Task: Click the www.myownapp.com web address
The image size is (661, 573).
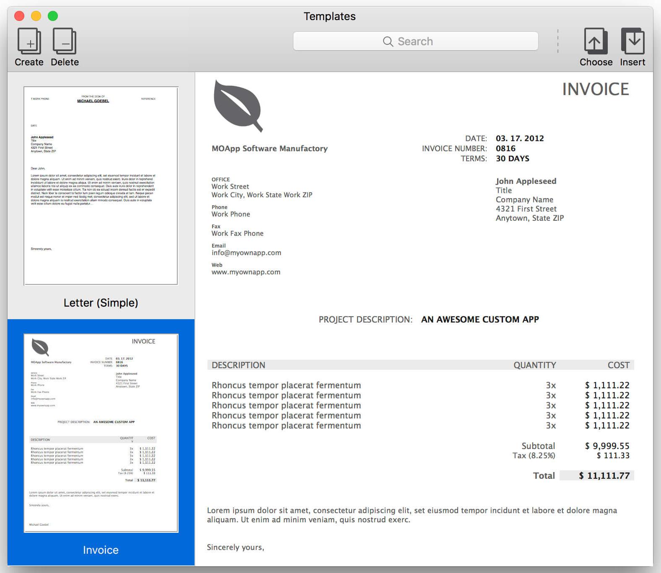Action: [246, 272]
